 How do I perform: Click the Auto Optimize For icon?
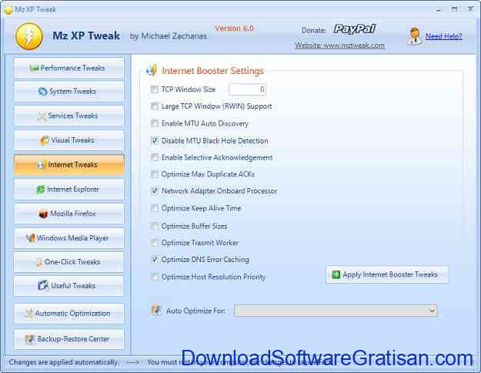(156, 310)
